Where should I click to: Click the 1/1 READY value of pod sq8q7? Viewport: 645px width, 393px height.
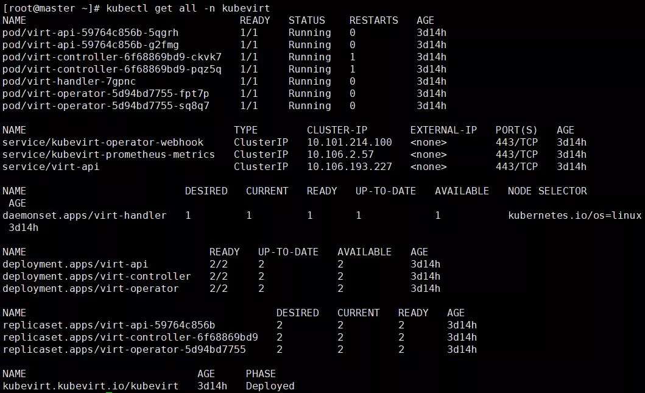(x=249, y=106)
